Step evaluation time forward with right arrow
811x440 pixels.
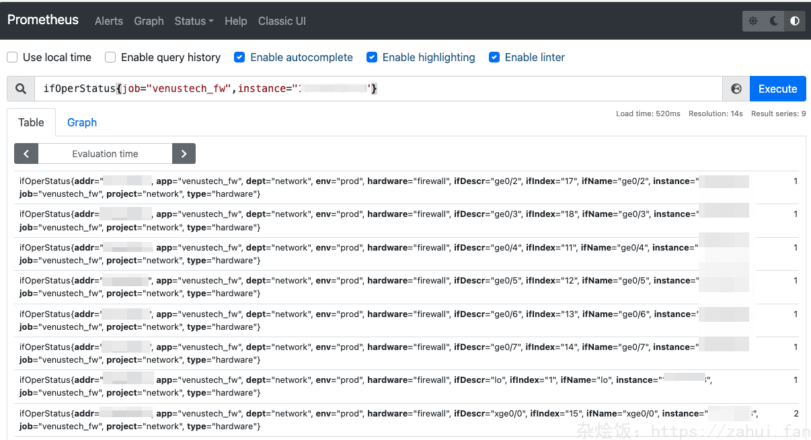pos(184,154)
